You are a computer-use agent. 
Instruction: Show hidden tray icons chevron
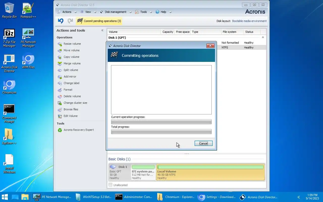(x=299, y=197)
